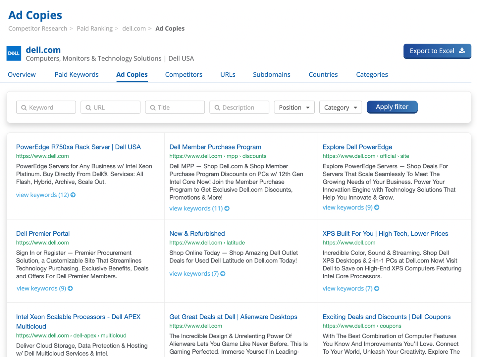Click the Ad Copies page heading

[35, 15]
